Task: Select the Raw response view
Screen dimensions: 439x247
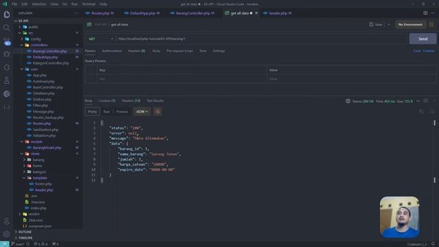Action: pyautogui.click(x=106, y=112)
